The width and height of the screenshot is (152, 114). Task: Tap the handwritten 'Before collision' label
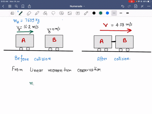point(33,58)
